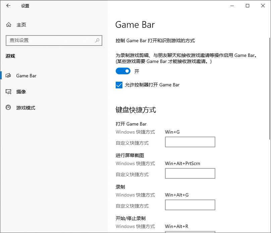Click the 键盘快捷方式 heading

click(136, 110)
